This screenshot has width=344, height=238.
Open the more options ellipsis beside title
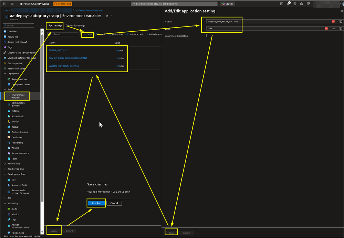tap(112, 16)
